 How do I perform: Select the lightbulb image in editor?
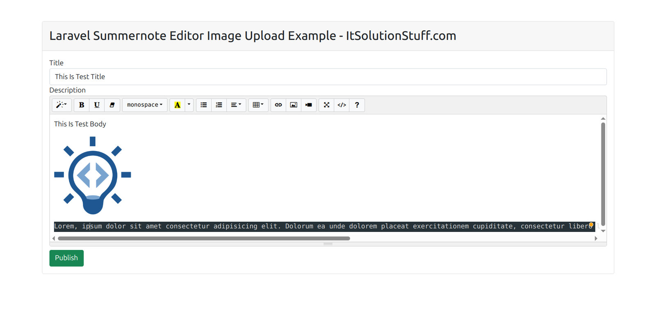93,175
